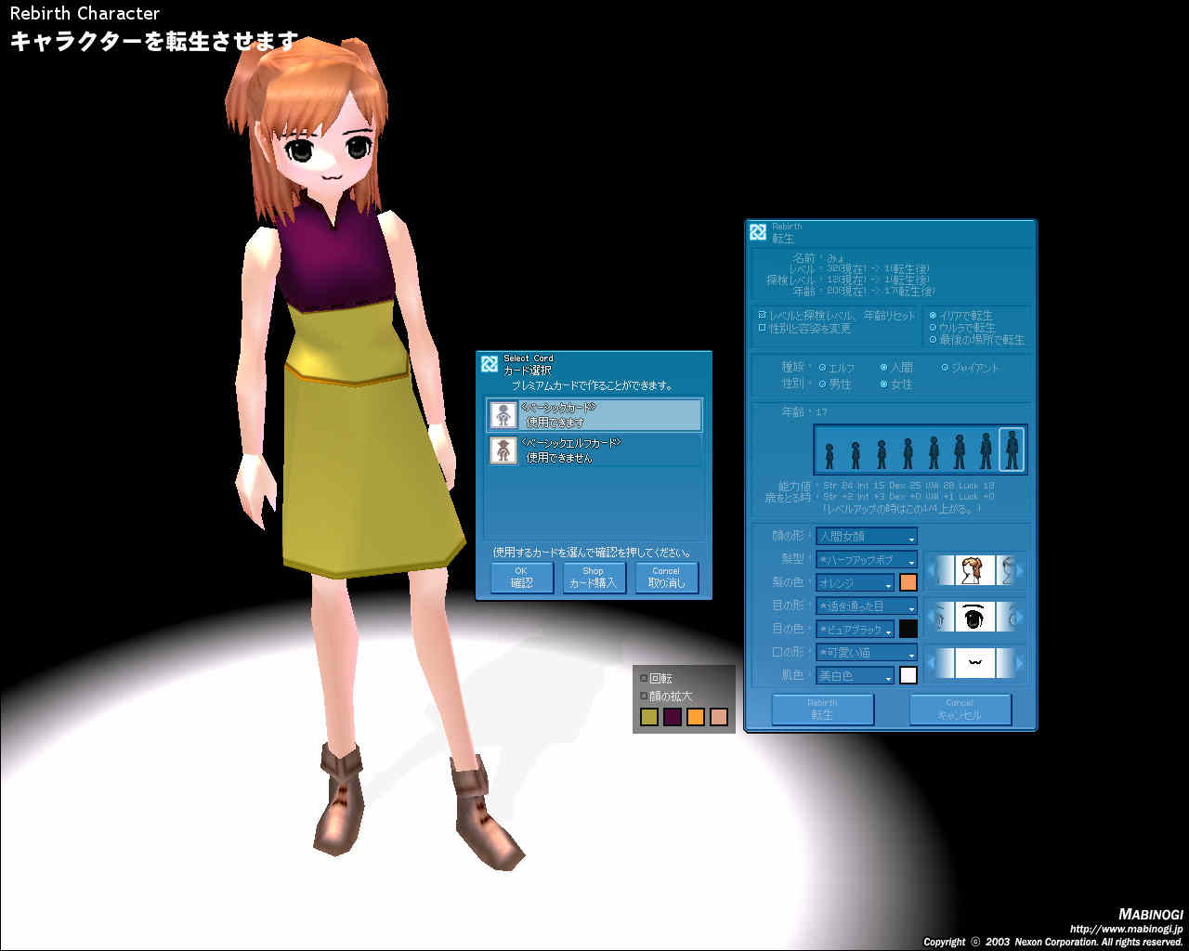Select the ベーシックエルフカード card icon
The image size is (1189, 951).
click(x=503, y=450)
